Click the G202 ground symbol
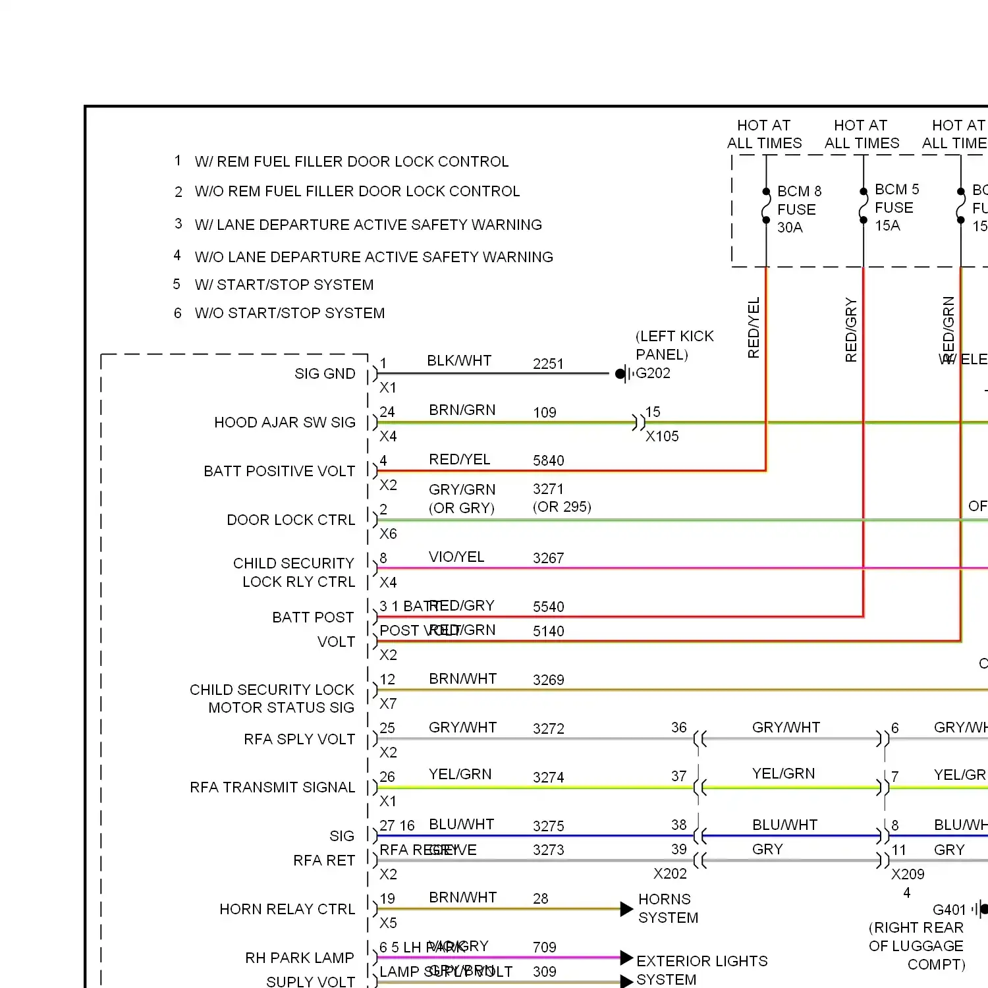The width and height of the screenshot is (988, 988). pos(624,373)
